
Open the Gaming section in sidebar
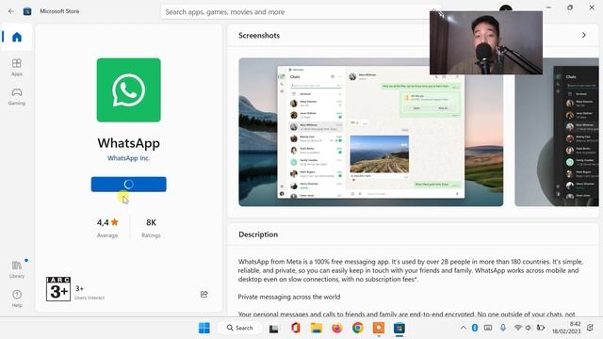point(17,96)
